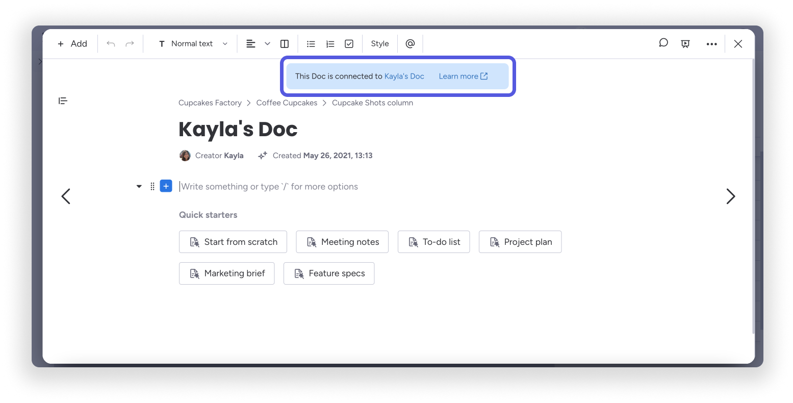Go to Cupcakes Factory in breadcrumb
The image size is (793, 403).
point(210,103)
